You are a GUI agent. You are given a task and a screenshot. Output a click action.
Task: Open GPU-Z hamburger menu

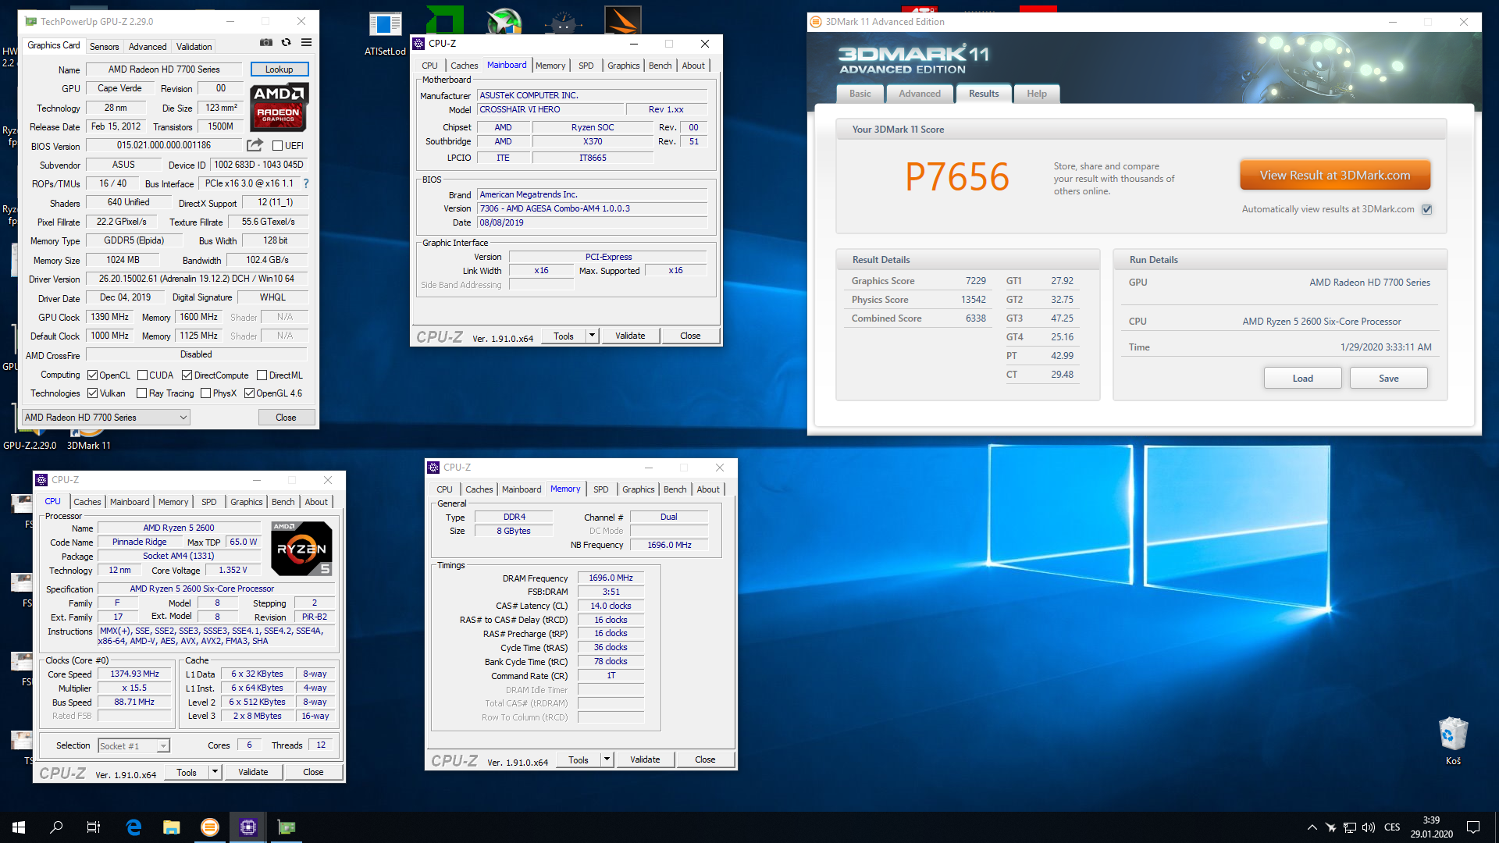[x=306, y=42]
